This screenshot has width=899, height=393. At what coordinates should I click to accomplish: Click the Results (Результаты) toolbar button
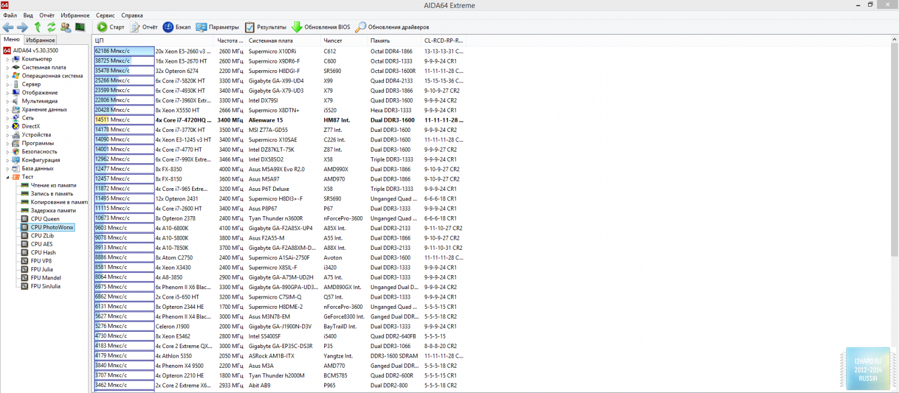[250, 27]
